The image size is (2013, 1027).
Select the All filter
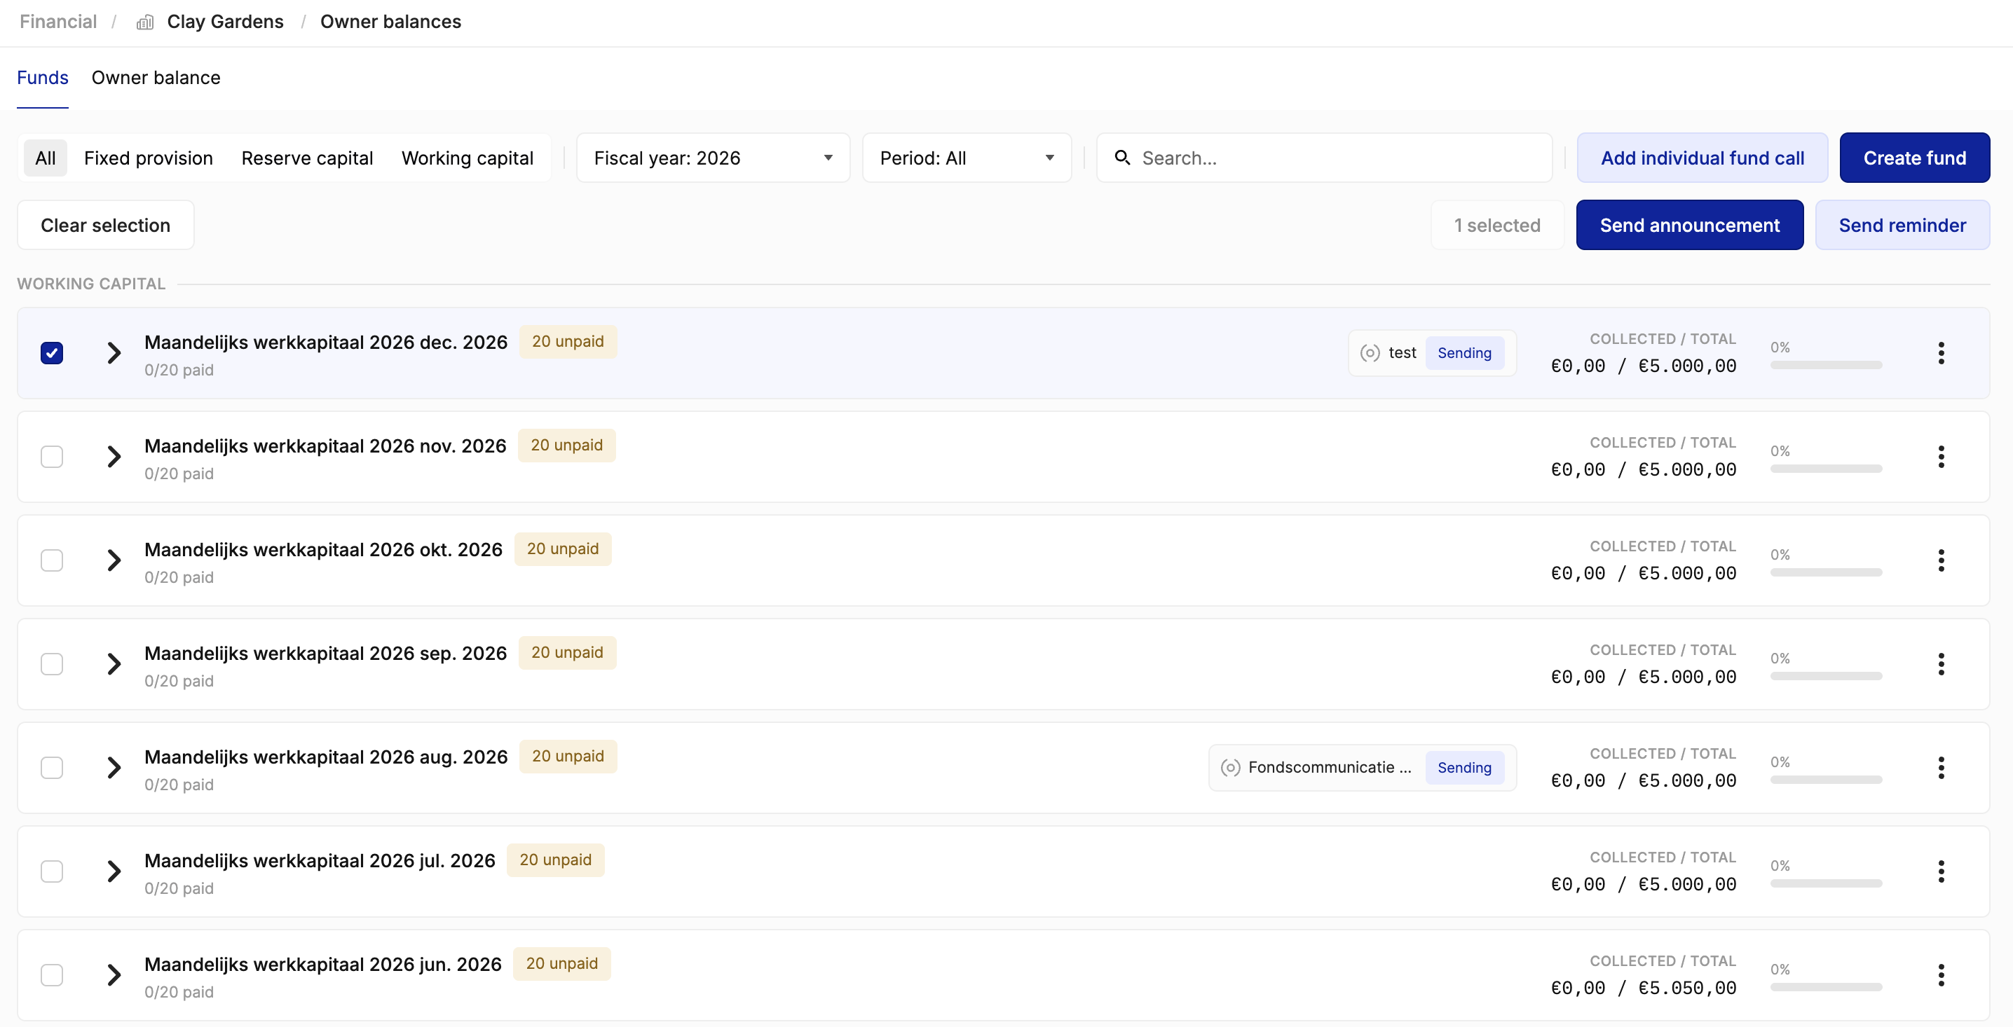(x=46, y=158)
